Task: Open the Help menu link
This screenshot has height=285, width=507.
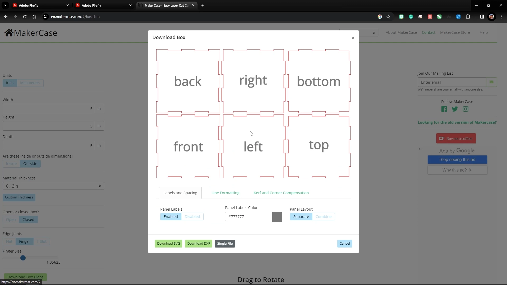Action: [x=483, y=32]
